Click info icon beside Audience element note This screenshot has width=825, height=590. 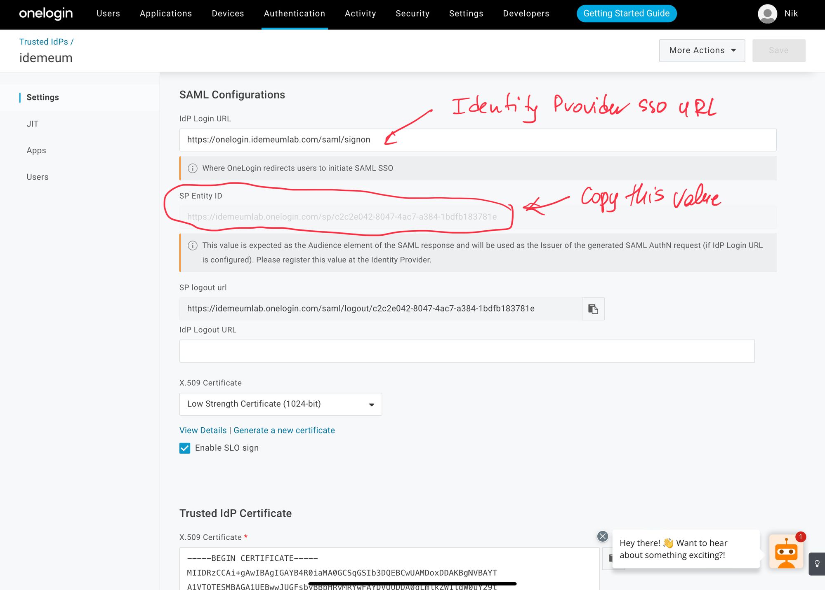pos(193,246)
